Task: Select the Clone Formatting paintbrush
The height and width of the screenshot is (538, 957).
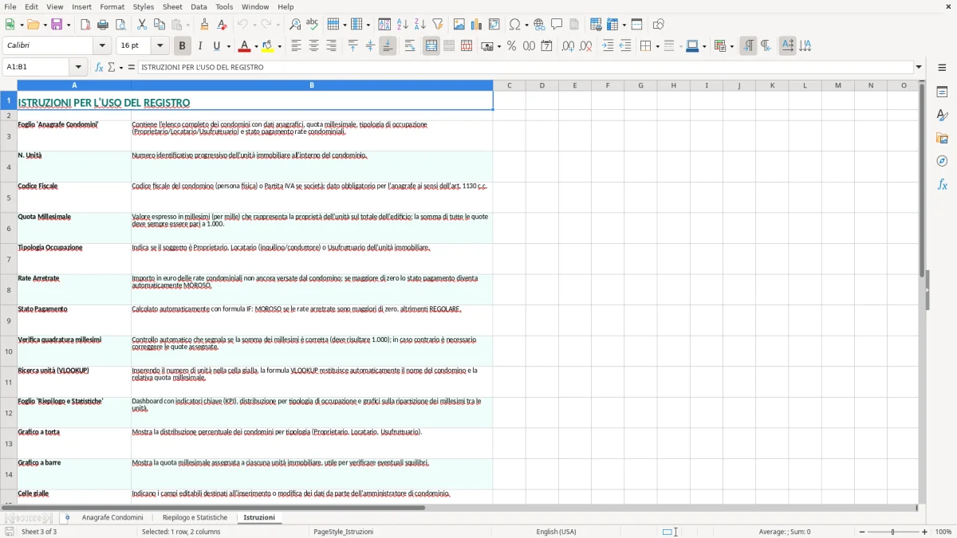Action: 205,25
